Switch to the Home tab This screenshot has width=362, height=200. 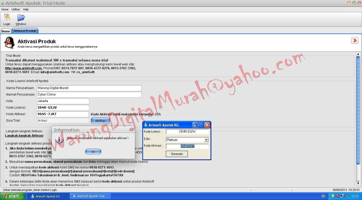tap(6, 31)
